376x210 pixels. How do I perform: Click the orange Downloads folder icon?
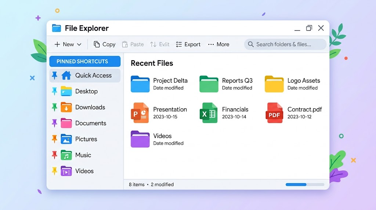[x=66, y=107]
